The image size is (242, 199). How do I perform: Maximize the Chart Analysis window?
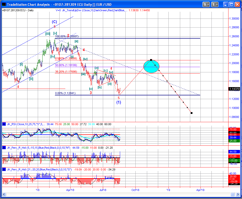pos(232,5)
